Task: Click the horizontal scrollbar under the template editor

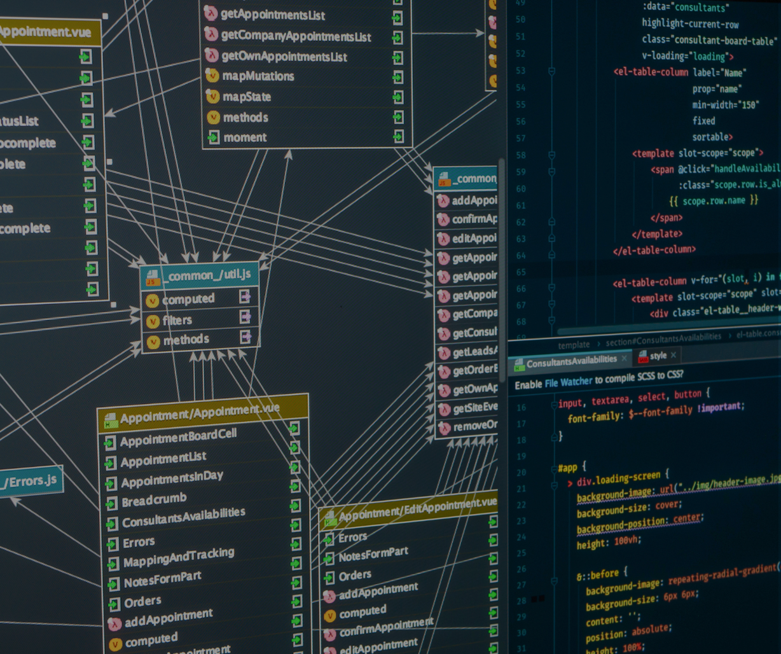Action: coord(636,331)
